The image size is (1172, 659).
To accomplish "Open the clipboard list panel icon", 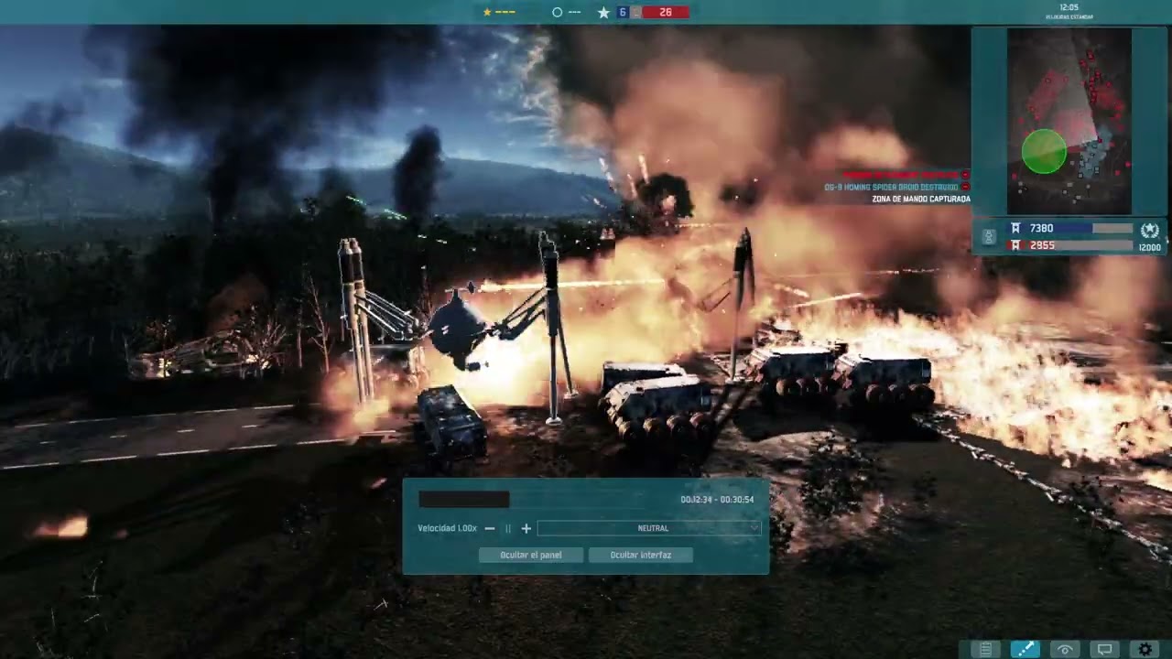I will coord(985,649).
